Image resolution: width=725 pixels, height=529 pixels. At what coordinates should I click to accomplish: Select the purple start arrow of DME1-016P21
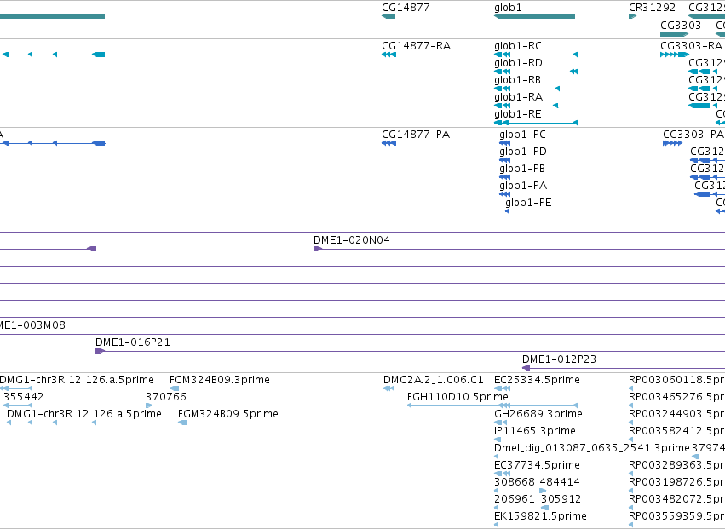pos(100,351)
